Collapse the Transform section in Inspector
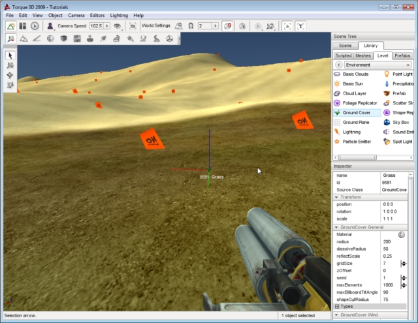This screenshot has width=418, height=323. pos(337,197)
